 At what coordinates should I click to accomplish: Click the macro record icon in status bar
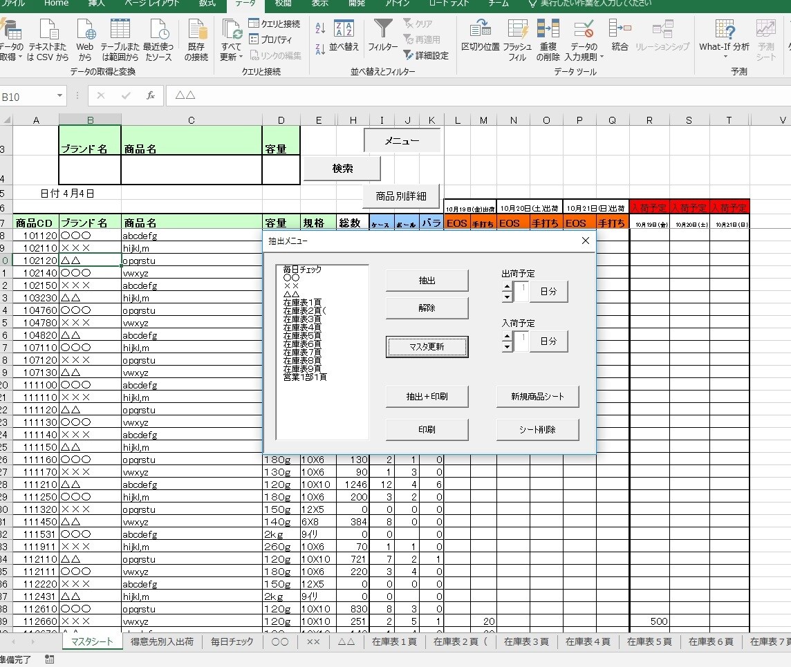coord(50,659)
